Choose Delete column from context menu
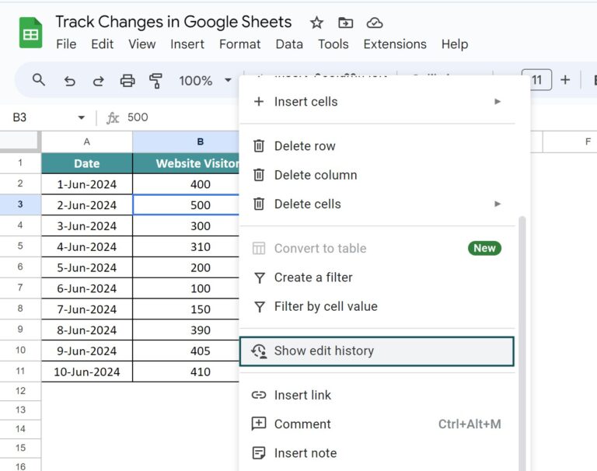Viewport: 597px width, 471px height. pyautogui.click(x=377, y=175)
